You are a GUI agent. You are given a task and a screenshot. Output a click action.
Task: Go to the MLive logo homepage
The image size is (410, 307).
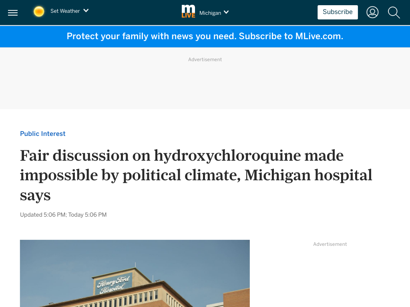coord(188,12)
